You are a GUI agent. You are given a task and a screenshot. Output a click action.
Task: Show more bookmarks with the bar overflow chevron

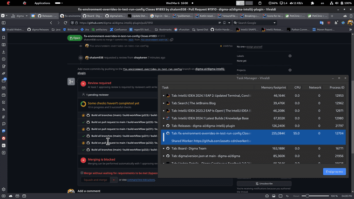click(x=350, y=29)
